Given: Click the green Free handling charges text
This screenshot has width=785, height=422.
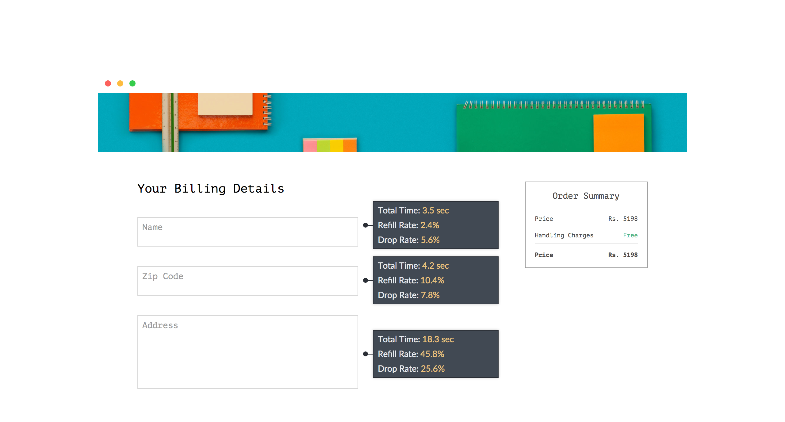Looking at the screenshot, I should coord(630,235).
